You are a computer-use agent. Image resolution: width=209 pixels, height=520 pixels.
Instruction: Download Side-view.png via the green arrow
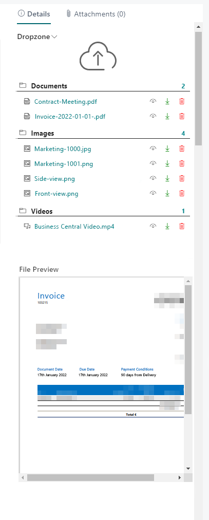pos(167,178)
